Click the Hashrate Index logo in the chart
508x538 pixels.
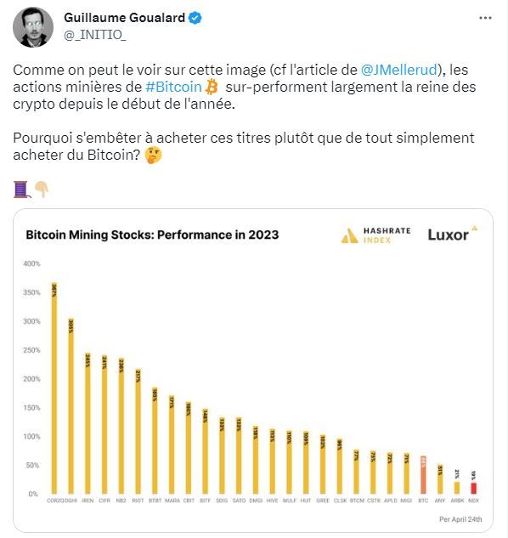tap(376, 235)
